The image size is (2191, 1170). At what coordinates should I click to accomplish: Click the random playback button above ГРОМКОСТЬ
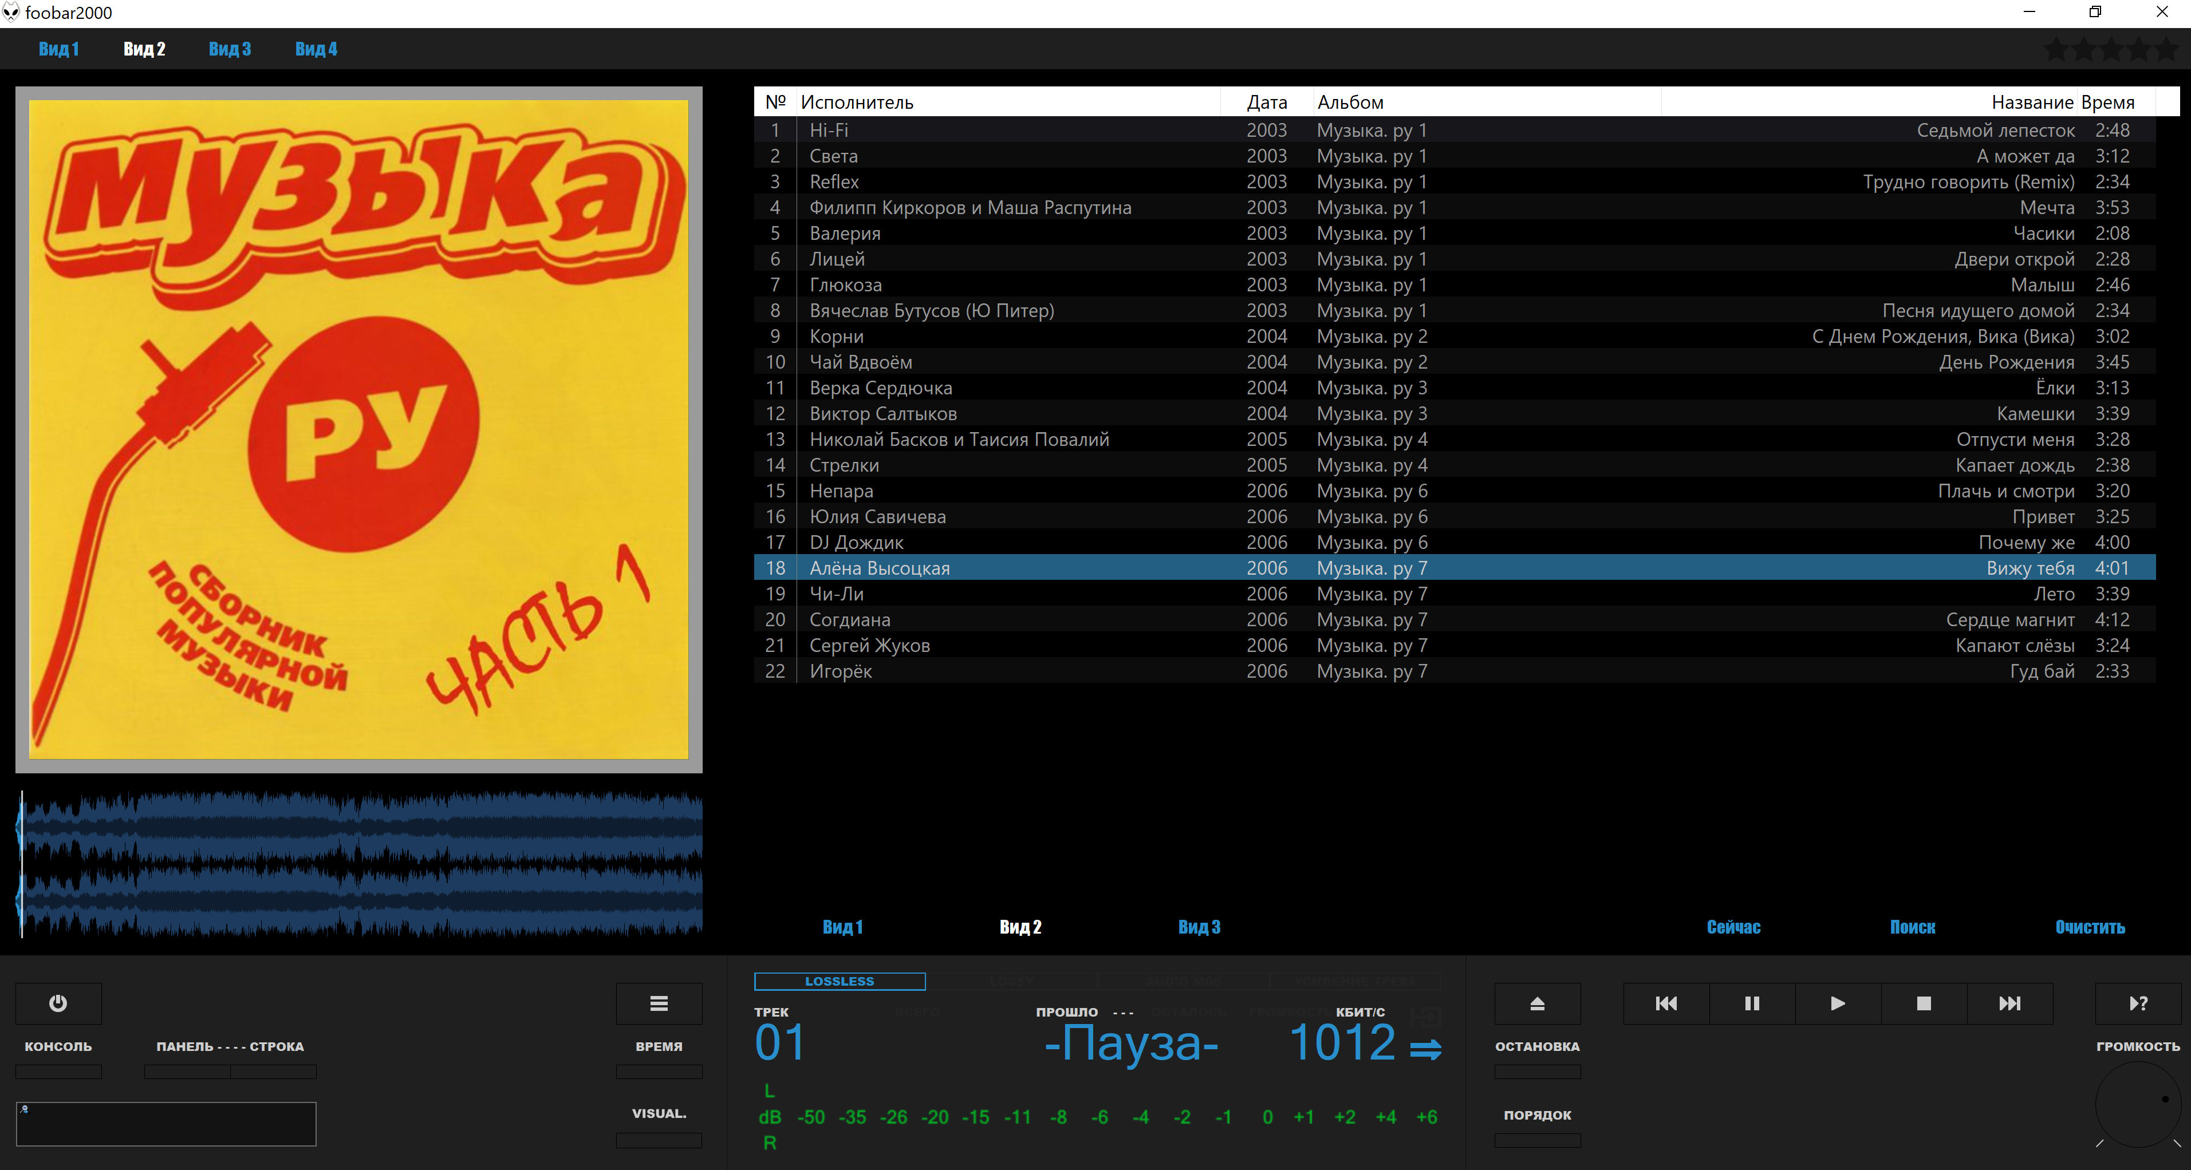(2138, 1003)
